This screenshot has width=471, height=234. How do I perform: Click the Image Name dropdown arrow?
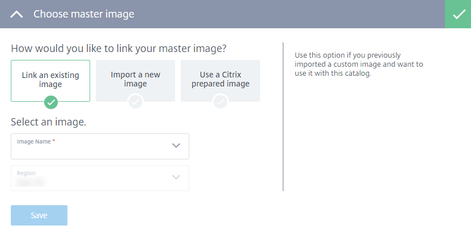tap(176, 146)
